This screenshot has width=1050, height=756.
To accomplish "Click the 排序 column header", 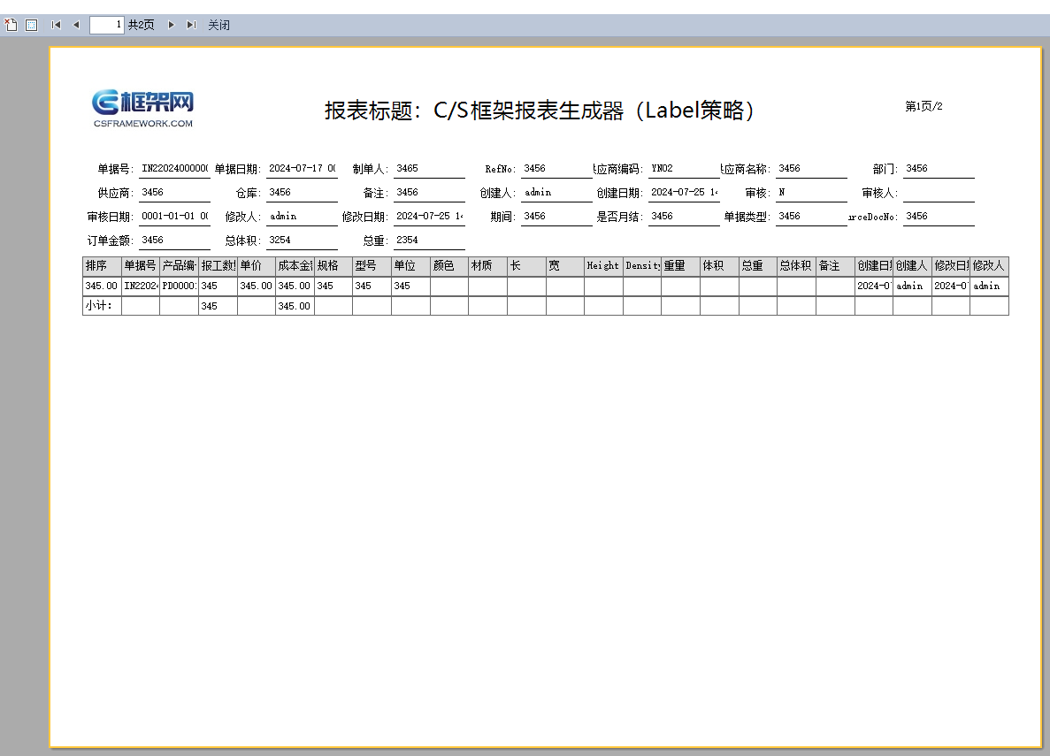I will click(102, 266).
